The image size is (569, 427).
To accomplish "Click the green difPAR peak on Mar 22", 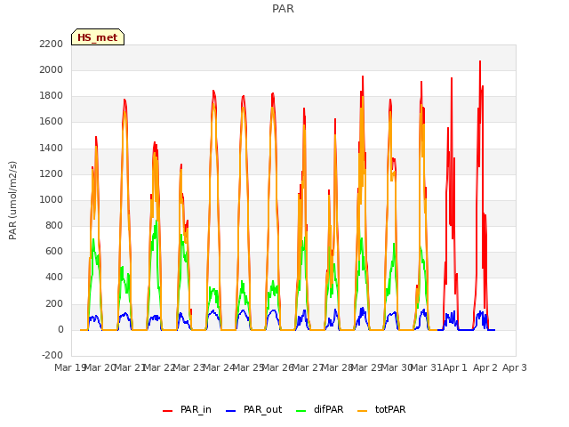I will [x=156, y=222].
